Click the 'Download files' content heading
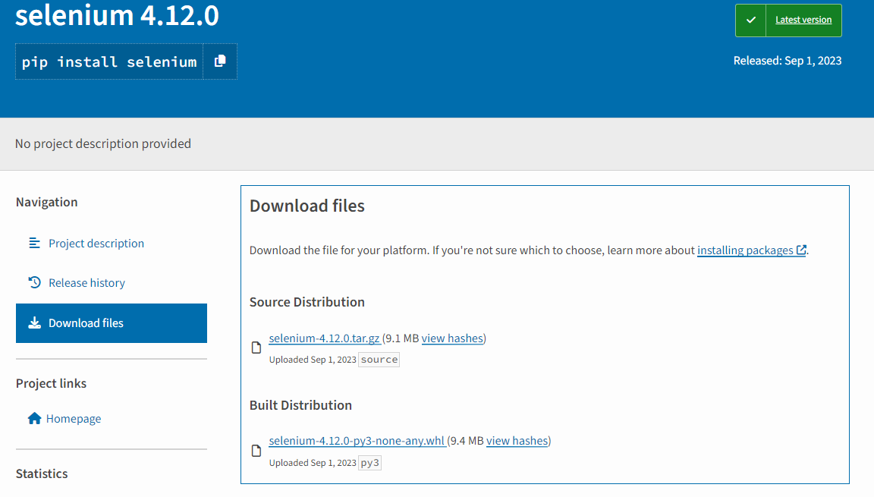The image size is (874, 497). (307, 206)
